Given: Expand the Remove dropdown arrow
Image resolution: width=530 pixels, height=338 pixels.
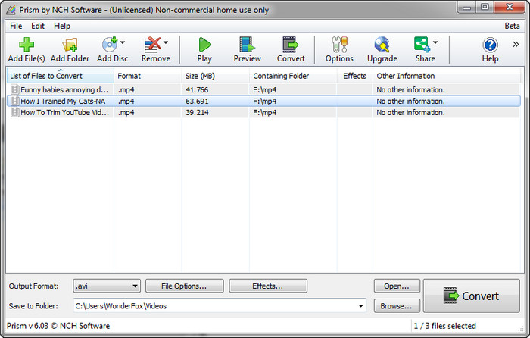Looking at the screenshot, I should click(x=166, y=42).
